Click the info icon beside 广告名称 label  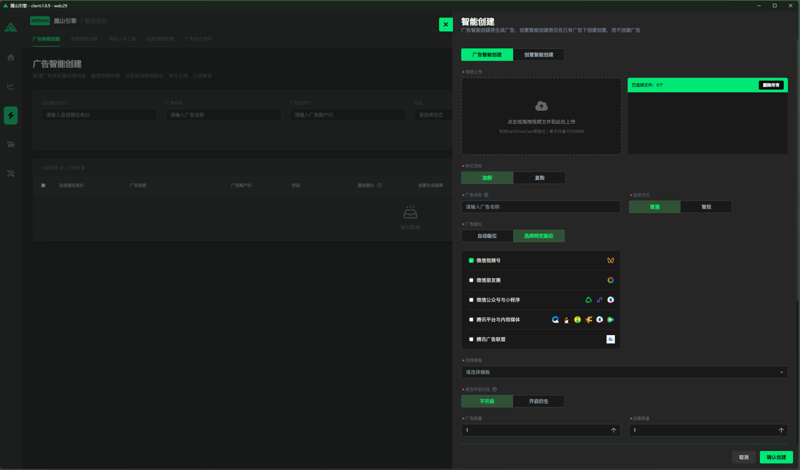tap(486, 195)
